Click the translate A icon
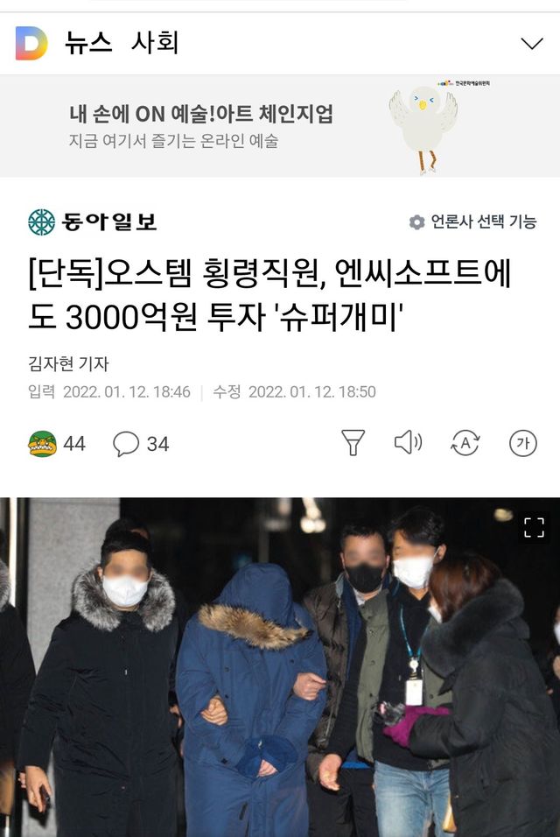Image resolution: width=560 pixels, height=837 pixels. click(x=465, y=443)
